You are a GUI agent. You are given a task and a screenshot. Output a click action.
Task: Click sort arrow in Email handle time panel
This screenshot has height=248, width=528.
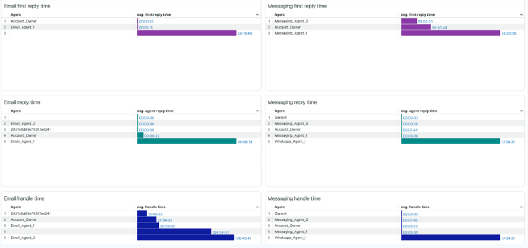pos(257,207)
